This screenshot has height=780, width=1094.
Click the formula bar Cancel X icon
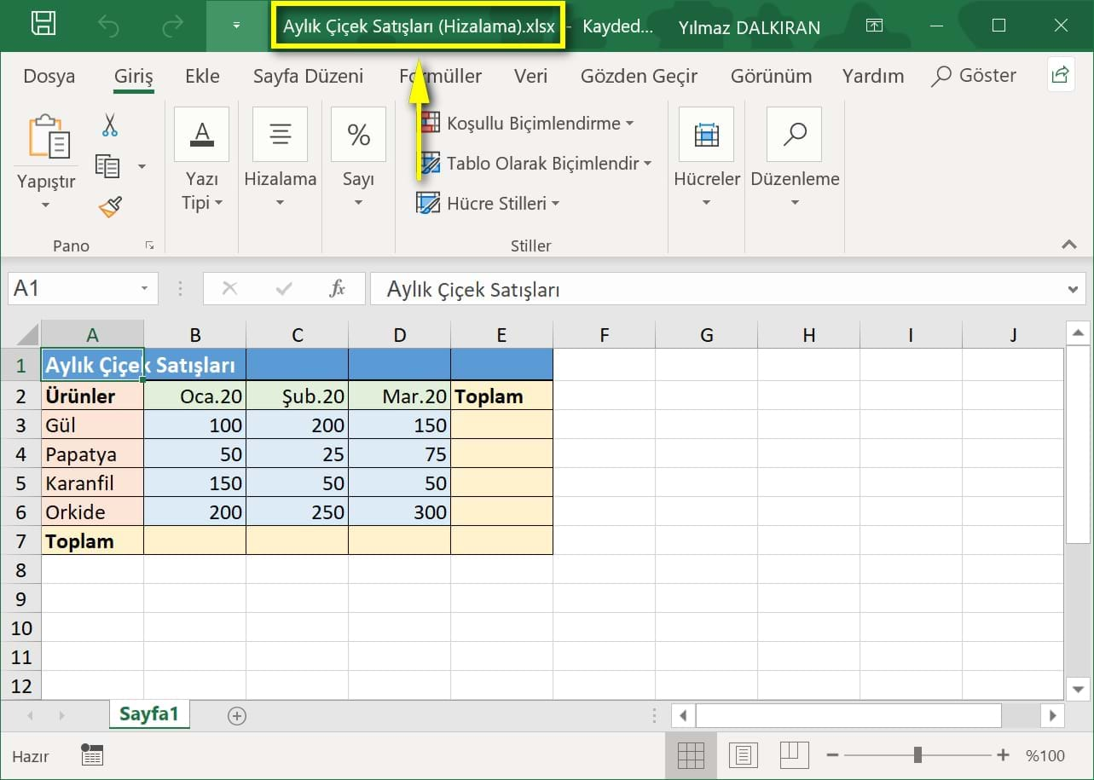coord(229,289)
